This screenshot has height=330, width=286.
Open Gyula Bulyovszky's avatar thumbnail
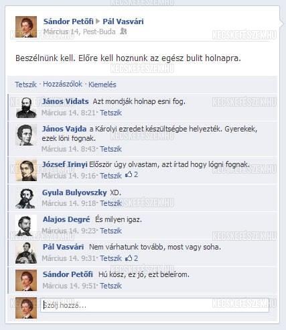[x=26, y=198]
